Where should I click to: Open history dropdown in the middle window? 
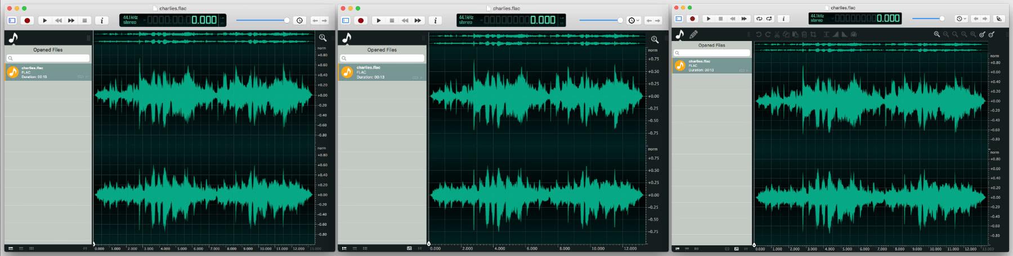click(634, 20)
